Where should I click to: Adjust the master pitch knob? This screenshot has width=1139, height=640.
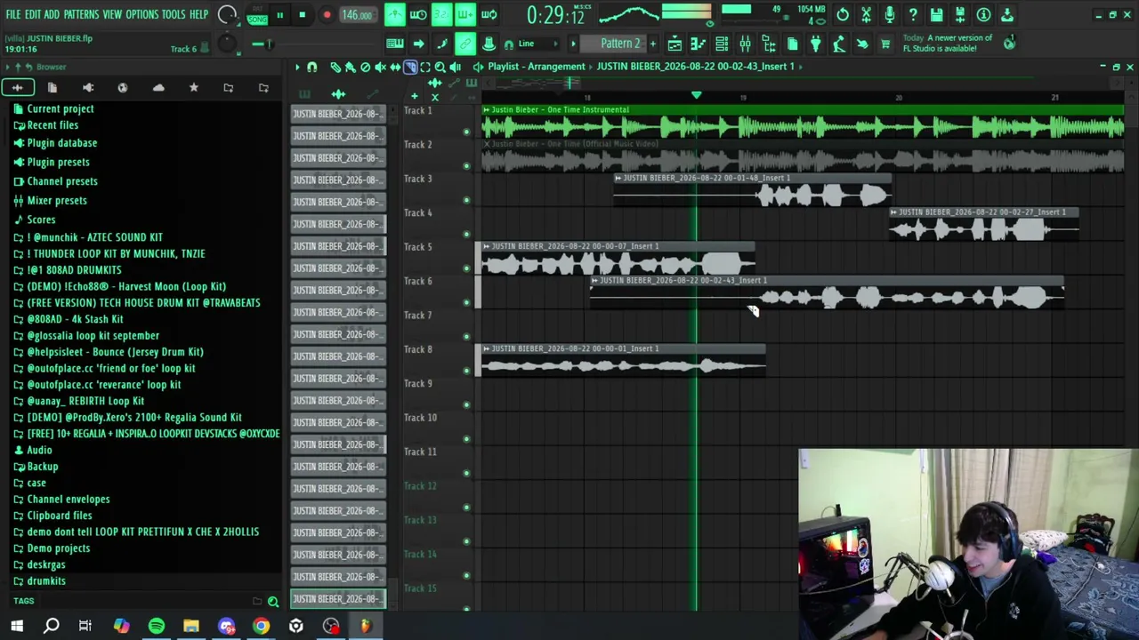pos(227,44)
